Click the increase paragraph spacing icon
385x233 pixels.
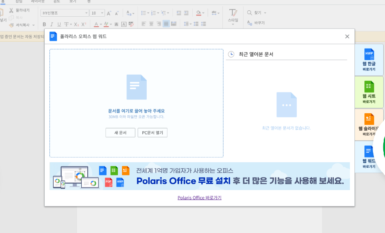pos(196,24)
